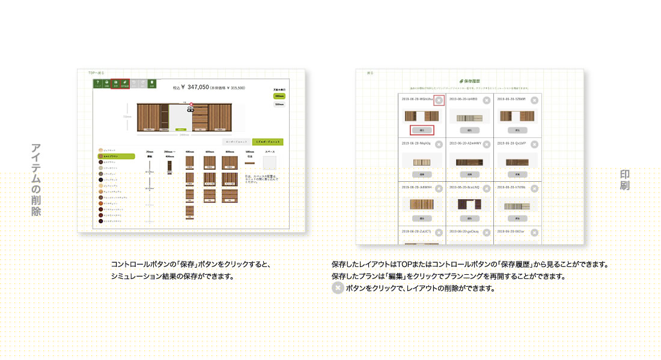Screen dimensions: 661x360
Task: Open the save history (保存履歴) toolbar icon
Action: coord(124,84)
